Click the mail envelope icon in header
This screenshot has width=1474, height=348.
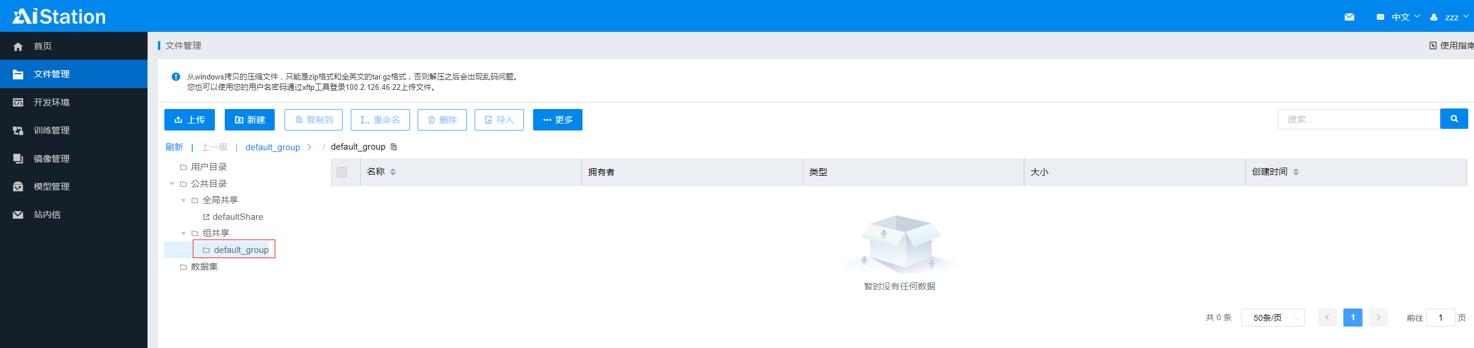(x=1349, y=17)
